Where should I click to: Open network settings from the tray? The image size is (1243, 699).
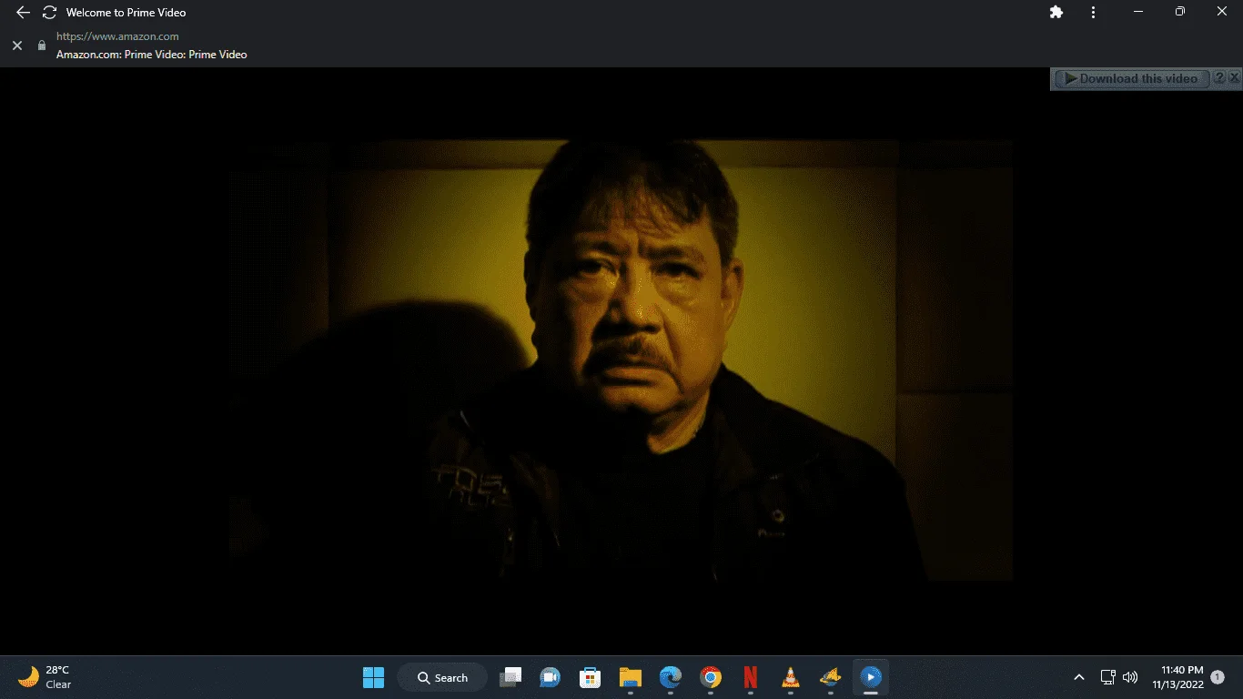point(1107,677)
